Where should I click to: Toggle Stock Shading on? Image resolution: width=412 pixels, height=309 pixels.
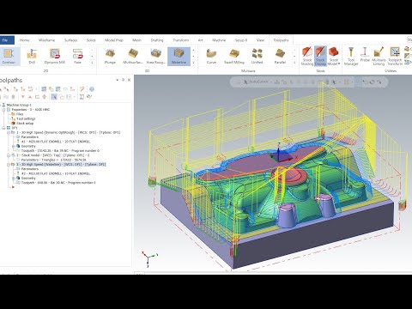click(x=307, y=57)
